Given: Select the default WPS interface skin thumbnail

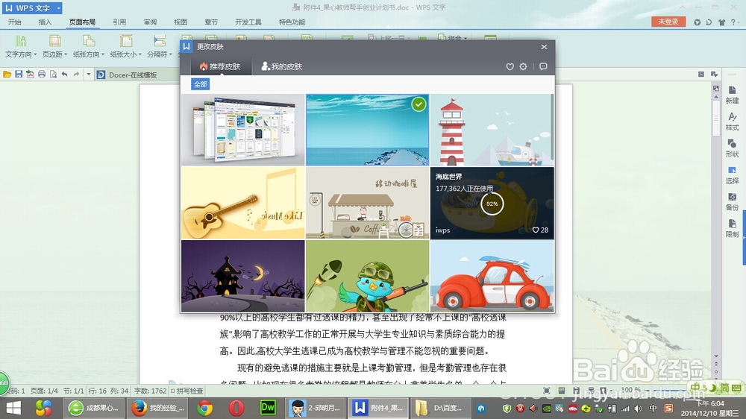Looking at the screenshot, I should 243,130.
